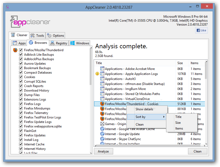This screenshot has height=167, width=220.
Task: Click the Facebook Like button
Action: (x=201, y=30)
